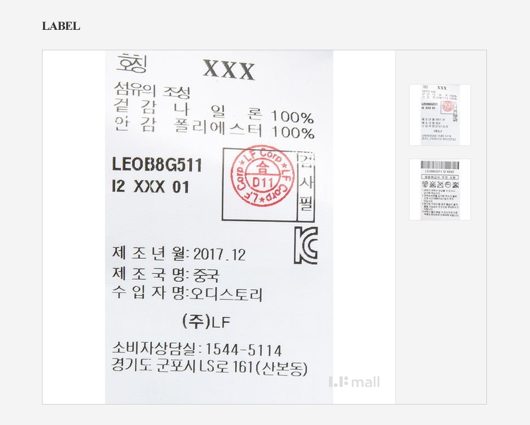Image resolution: width=530 pixels, height=425 pixels.
Task: Click the red LF Corp inspection stamp
Action: (x=262, y=176)
